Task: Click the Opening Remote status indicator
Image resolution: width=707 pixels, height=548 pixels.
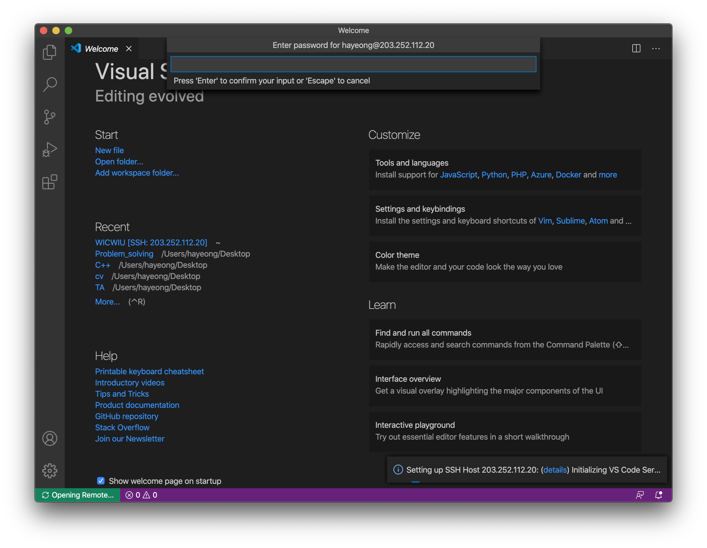Action: coord(78,495)
